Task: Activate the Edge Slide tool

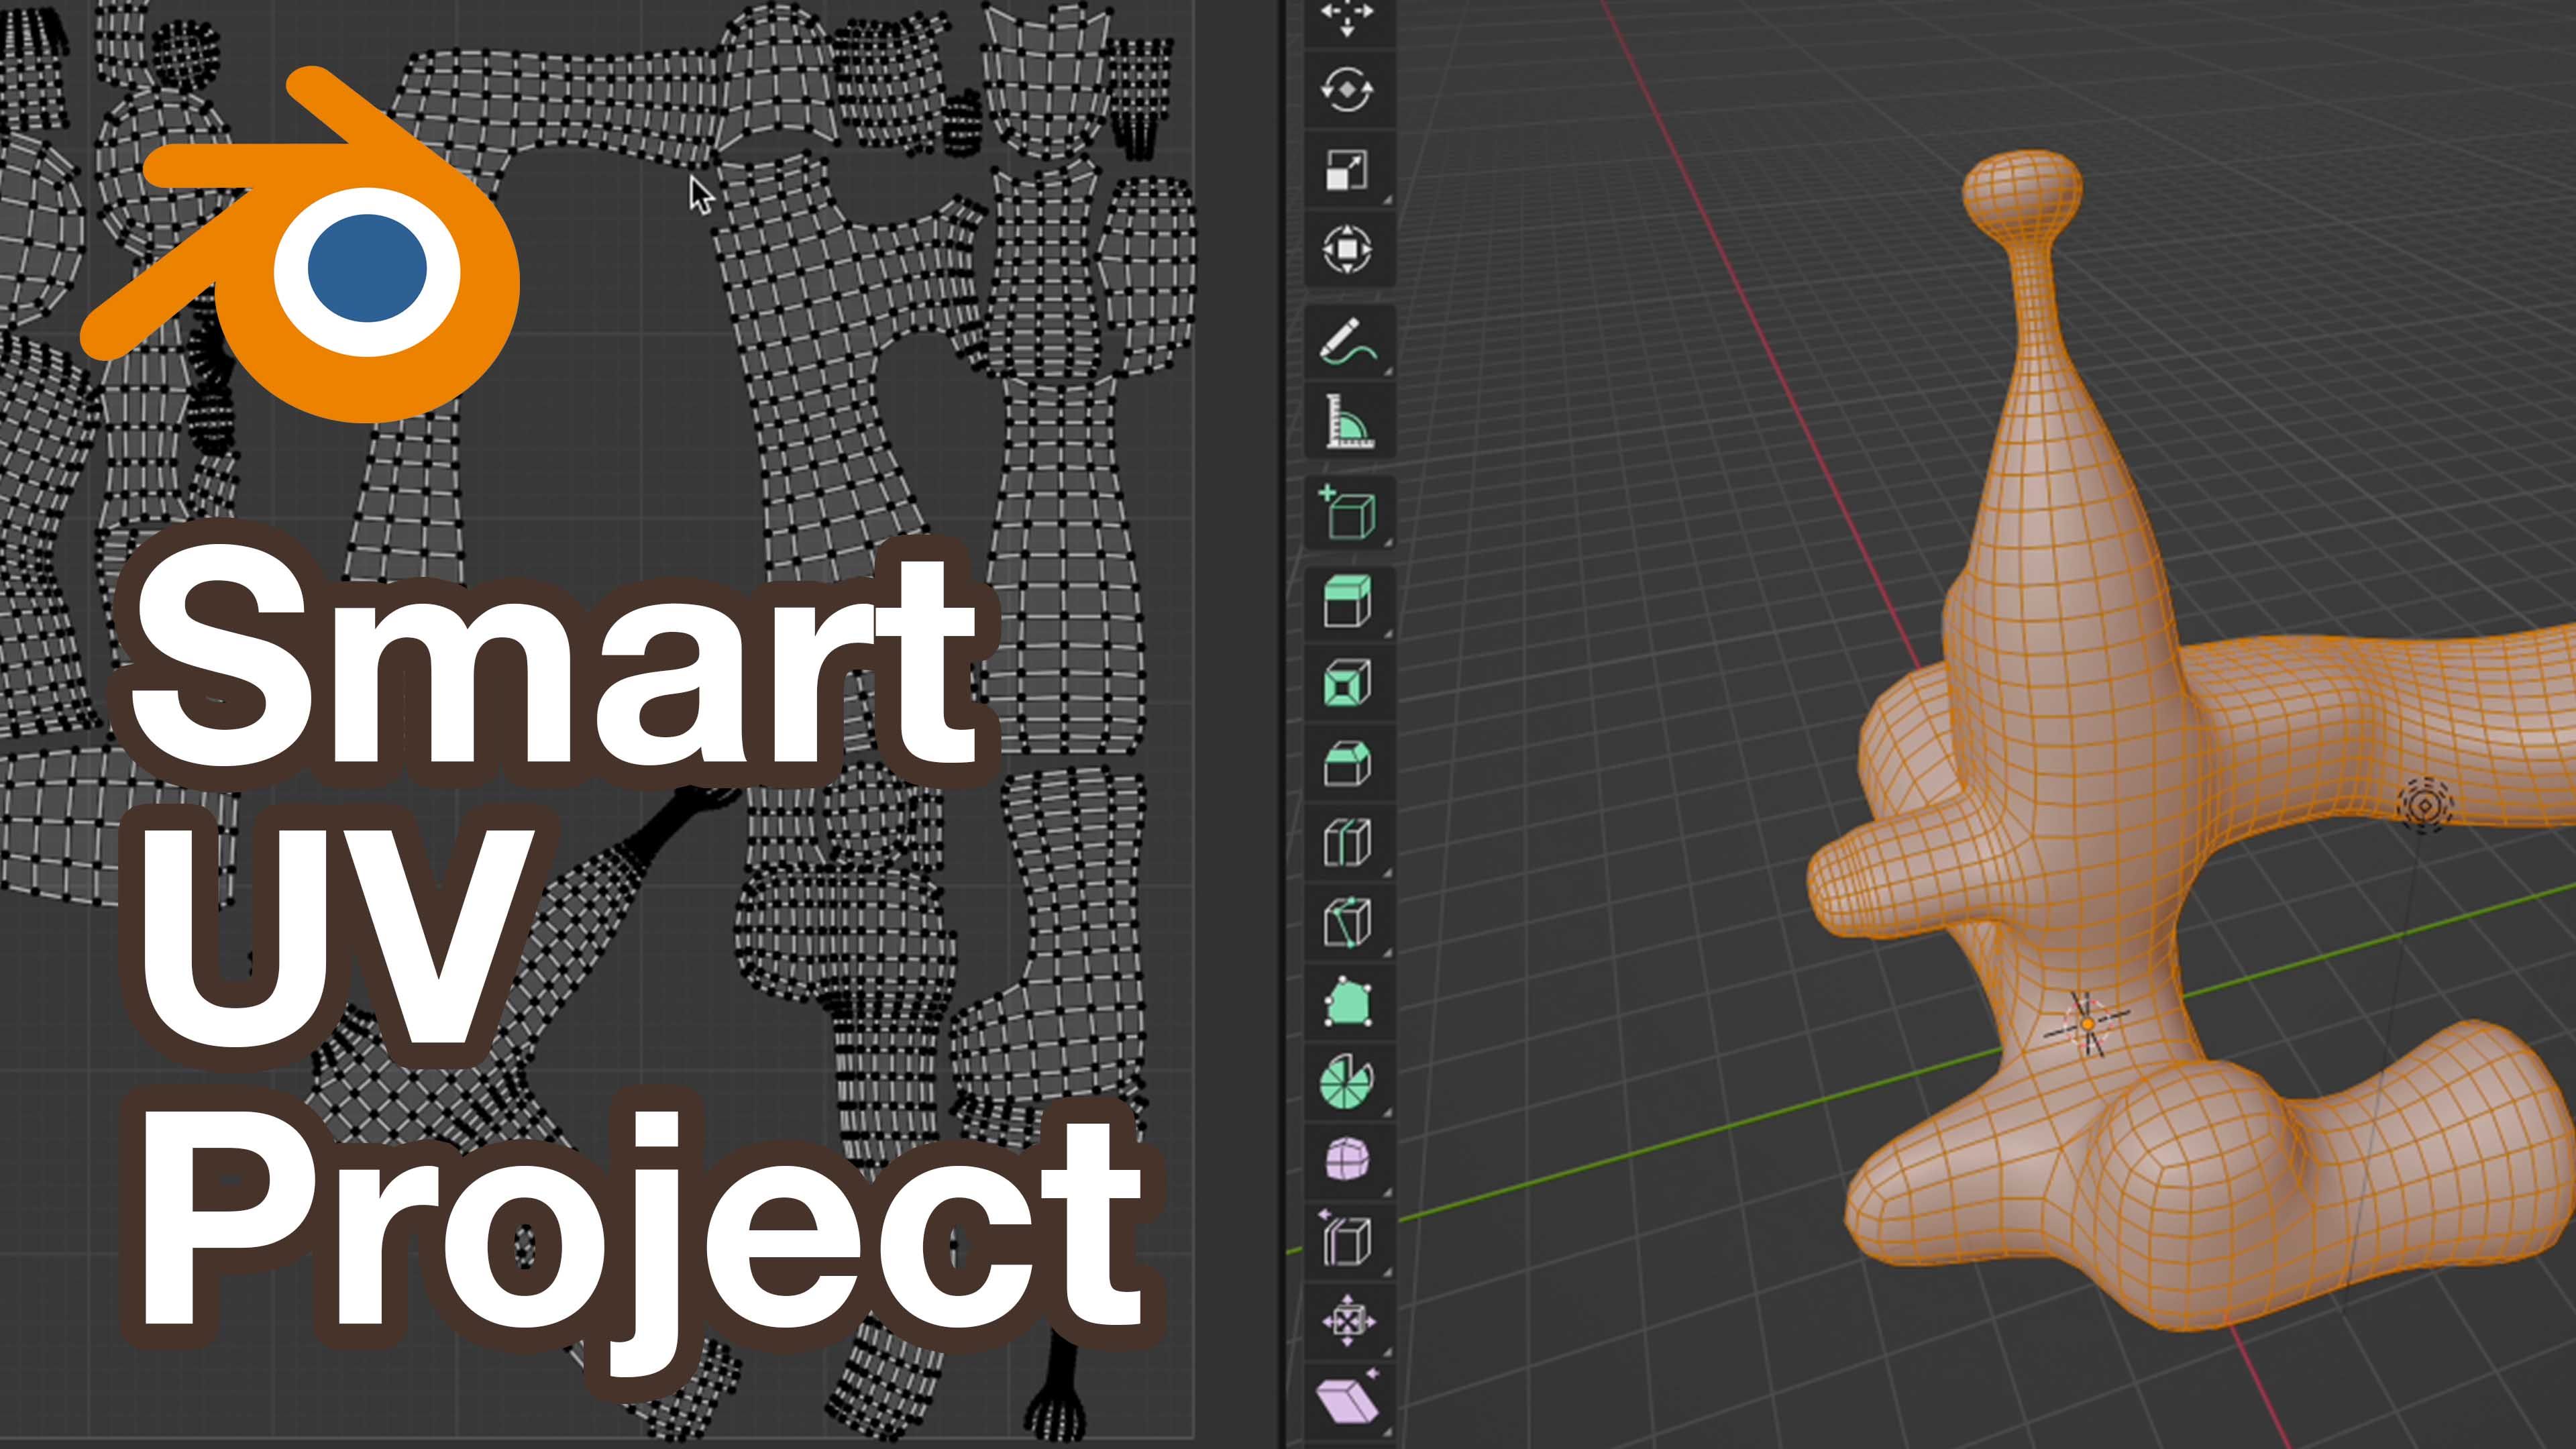Action: 1348,1240
